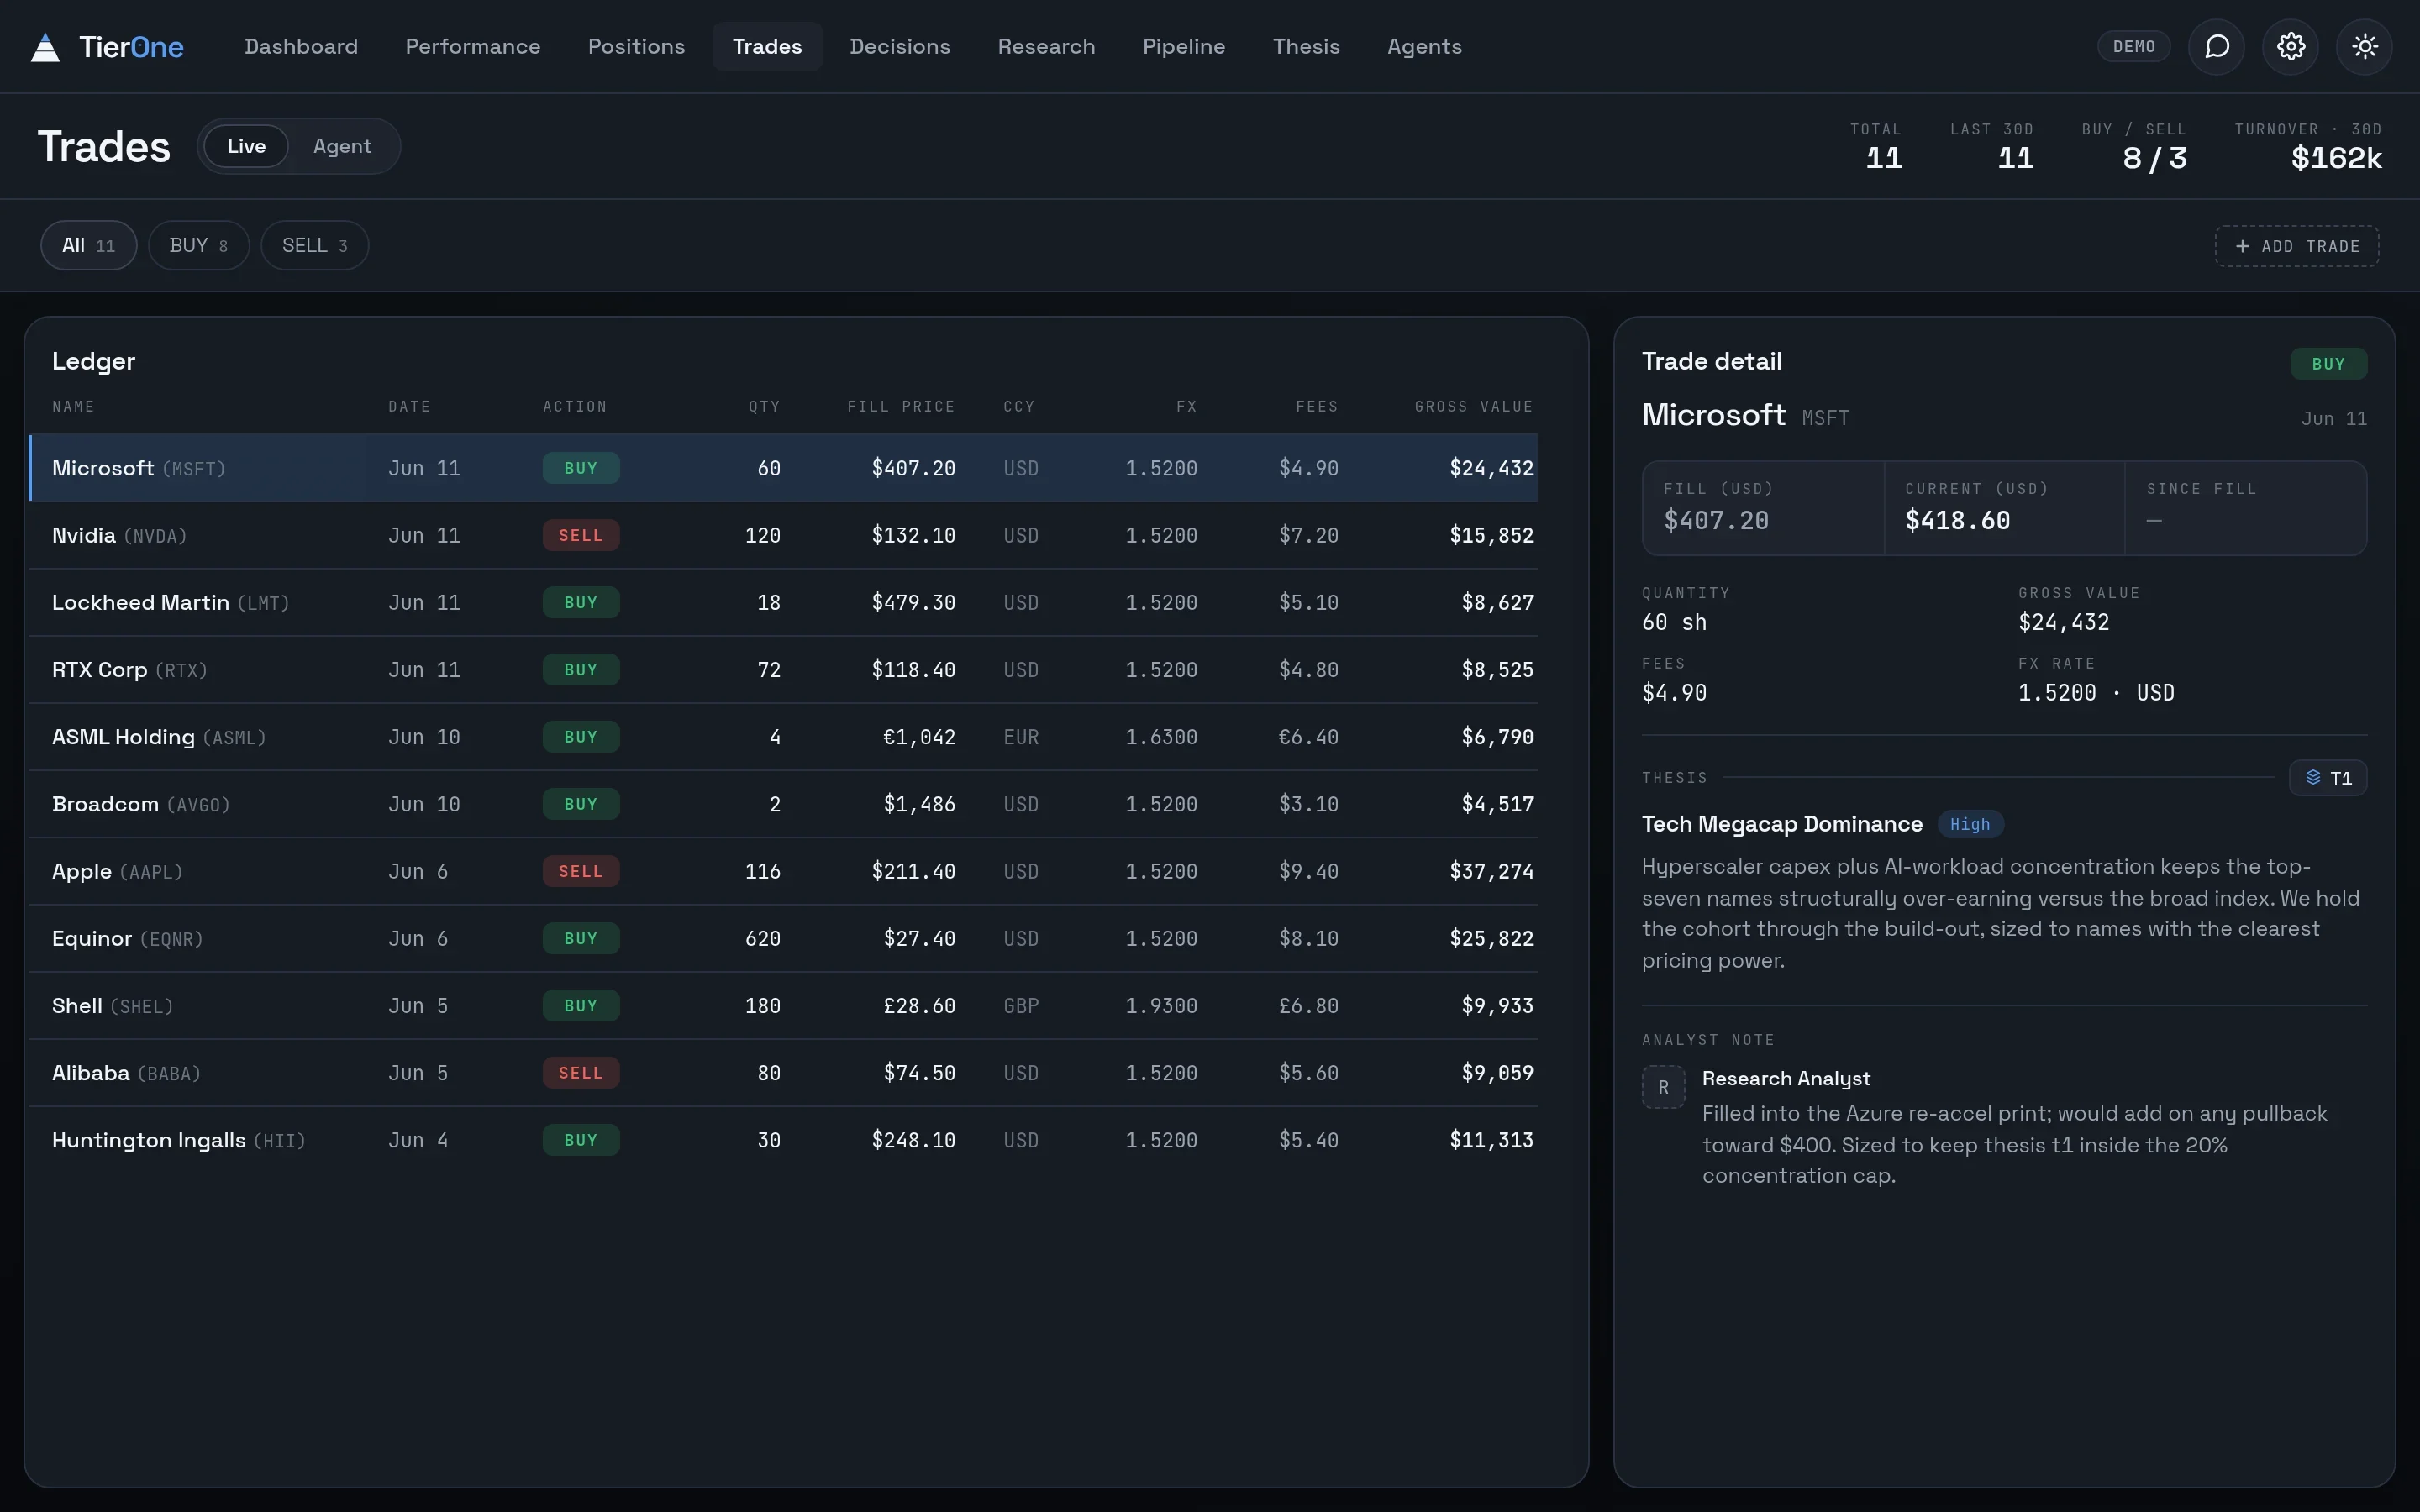Filter ledger by BUY 8 trades
The image size is (2420, 1512).
[199, 245]
